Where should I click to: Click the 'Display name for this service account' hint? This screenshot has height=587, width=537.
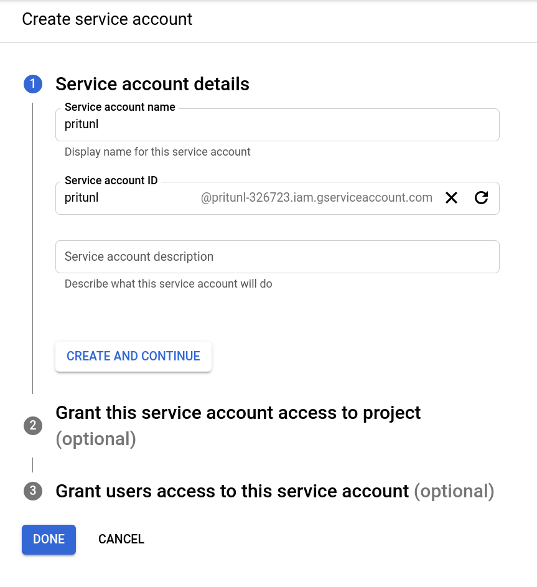[x=157, y=152]
